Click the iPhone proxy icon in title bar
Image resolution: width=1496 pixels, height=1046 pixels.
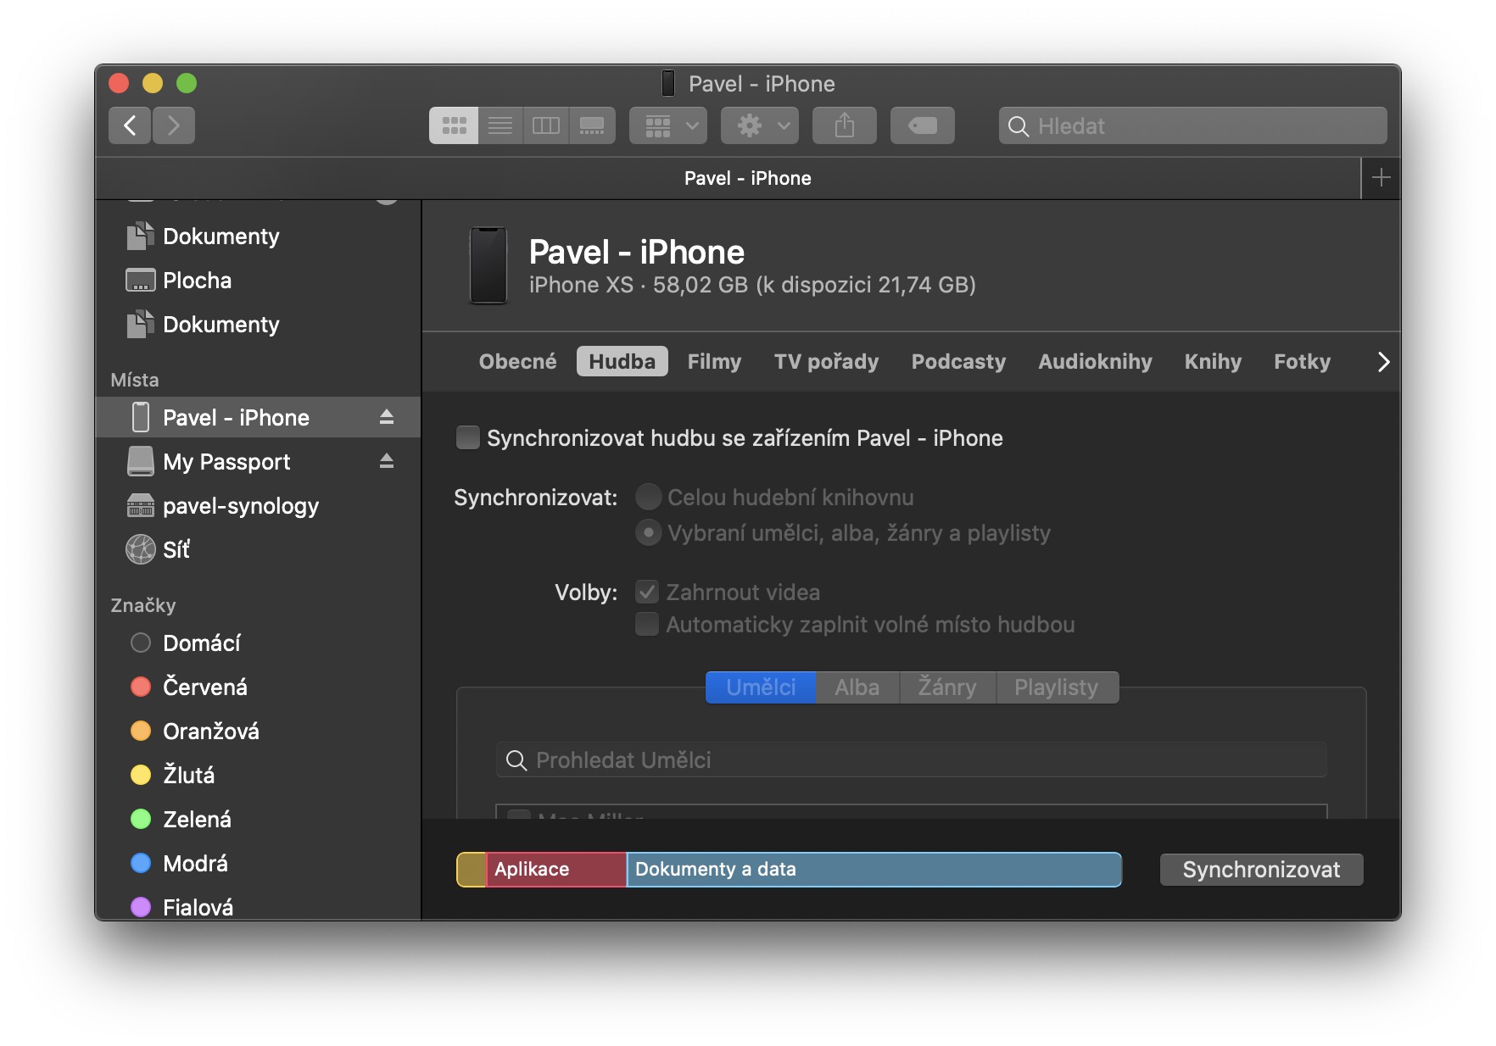click(x=668, y=83)
